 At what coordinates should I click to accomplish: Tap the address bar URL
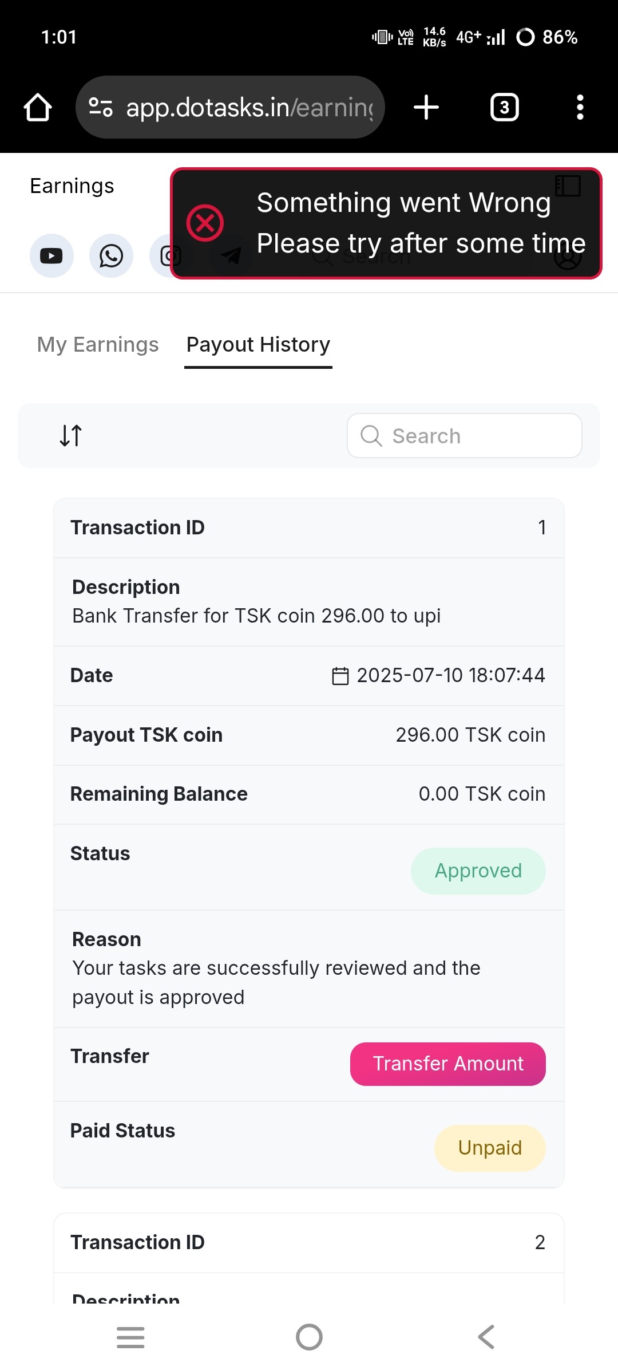point(249,108)
